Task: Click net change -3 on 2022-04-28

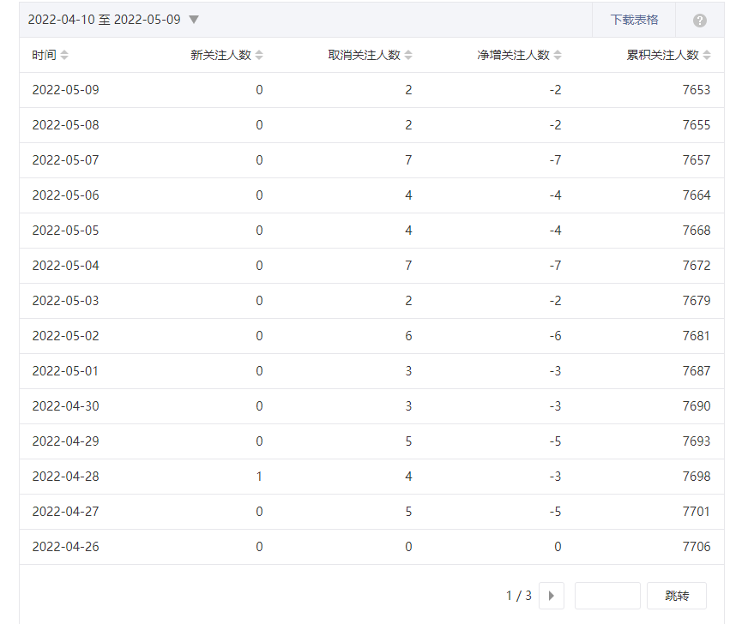Action: coord(555,477)
